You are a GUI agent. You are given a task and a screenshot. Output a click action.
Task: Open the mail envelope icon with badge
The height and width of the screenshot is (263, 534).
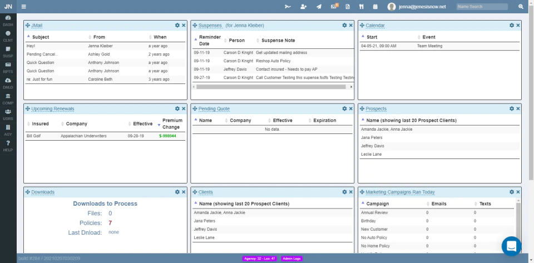334,7
